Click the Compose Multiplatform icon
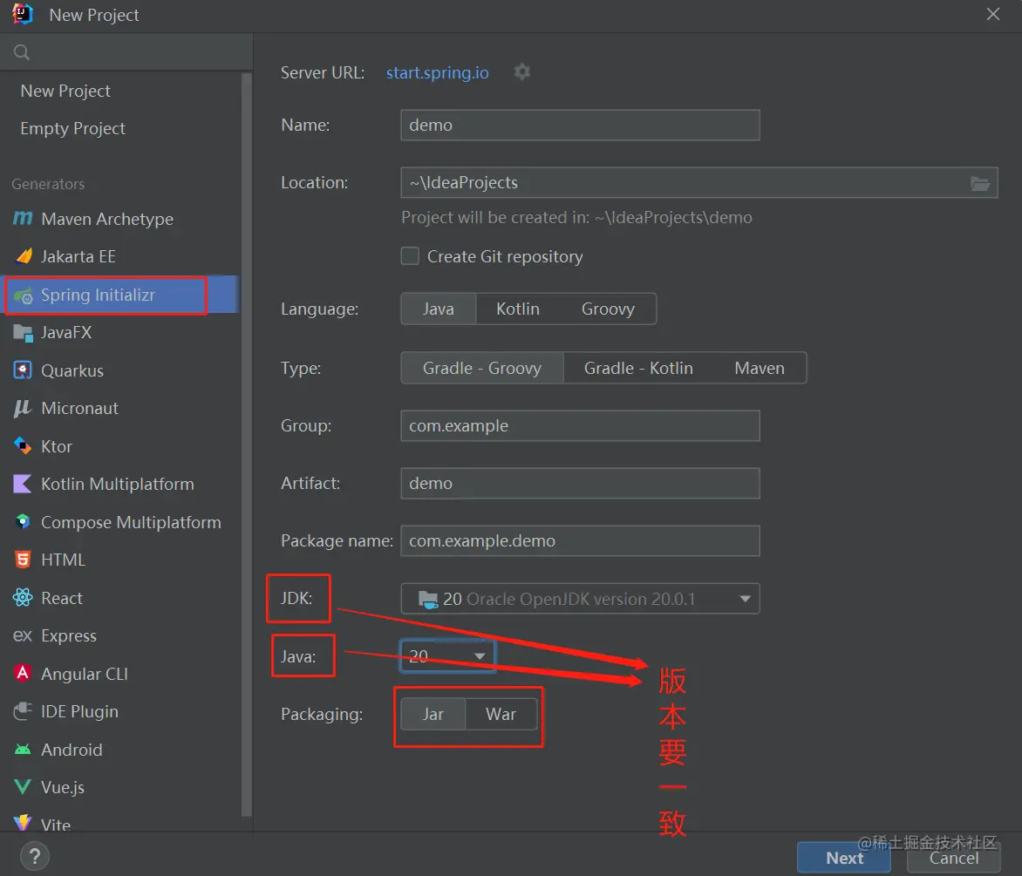The width and height of the screenshot is (1022, 876). click(23, 522)
